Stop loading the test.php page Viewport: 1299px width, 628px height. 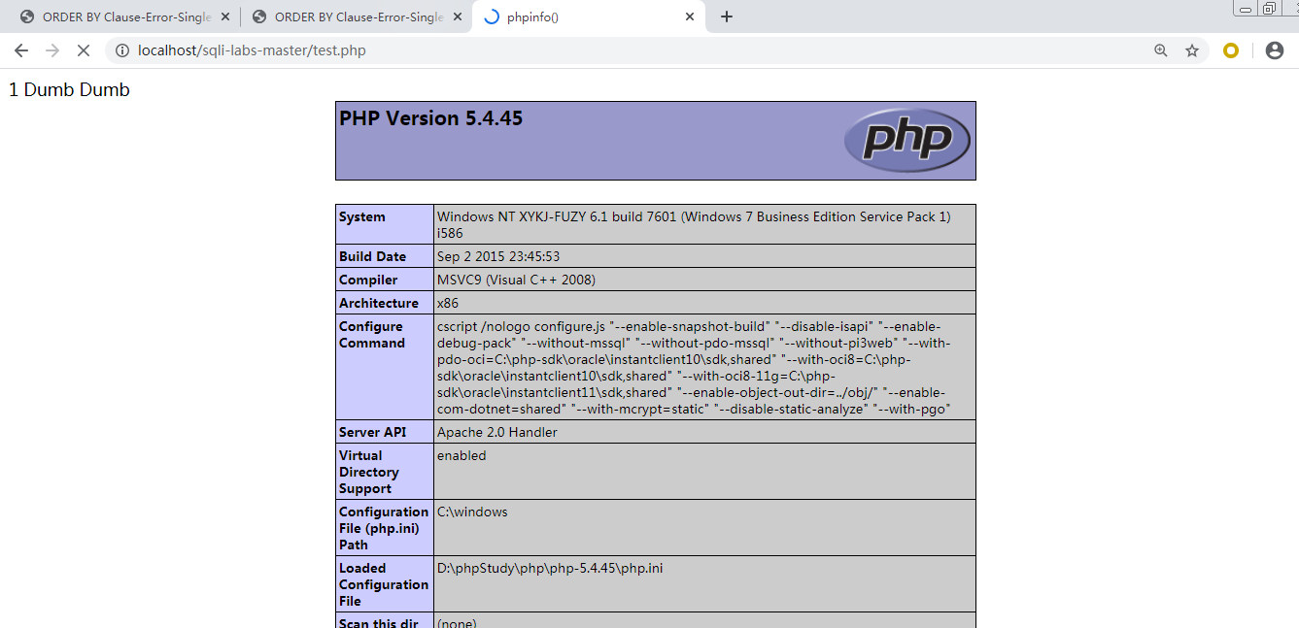click(x=84, y=50)
